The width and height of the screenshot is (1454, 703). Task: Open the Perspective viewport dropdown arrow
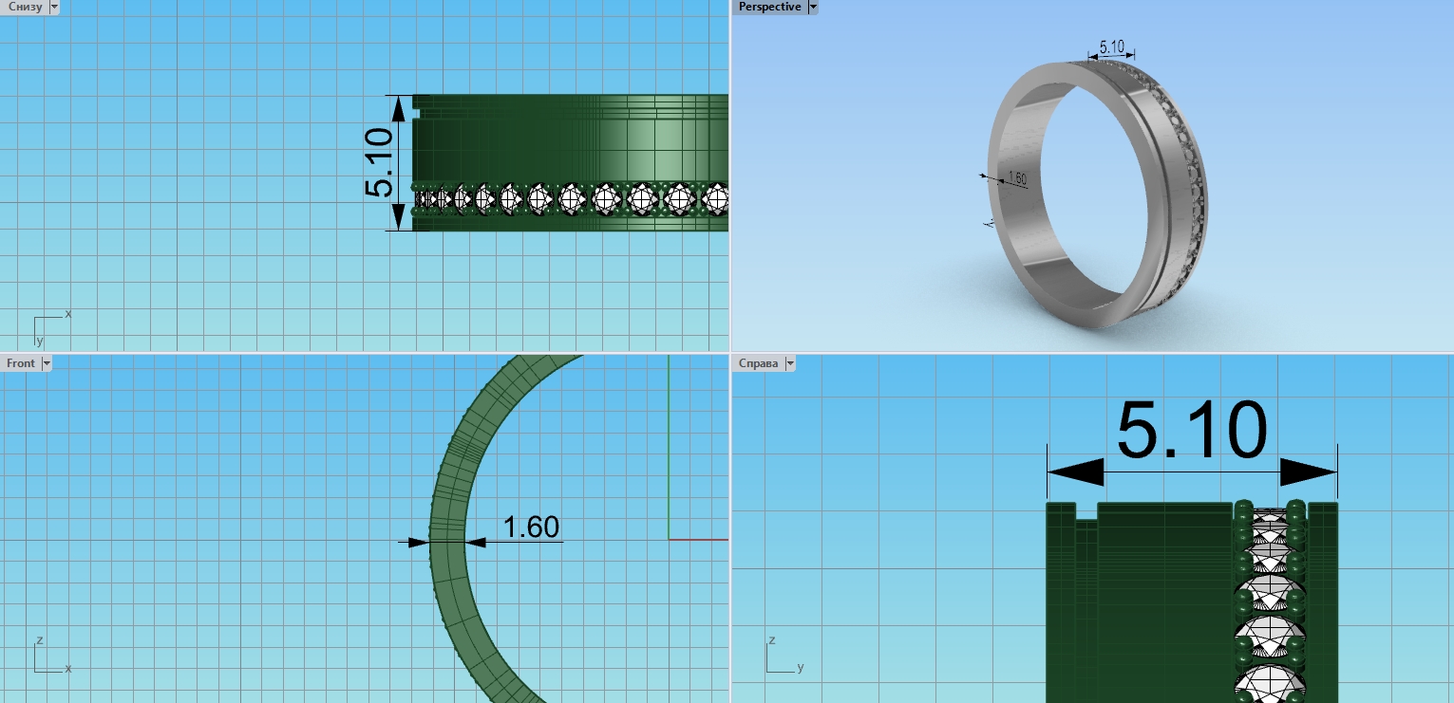tap(812, 7)
